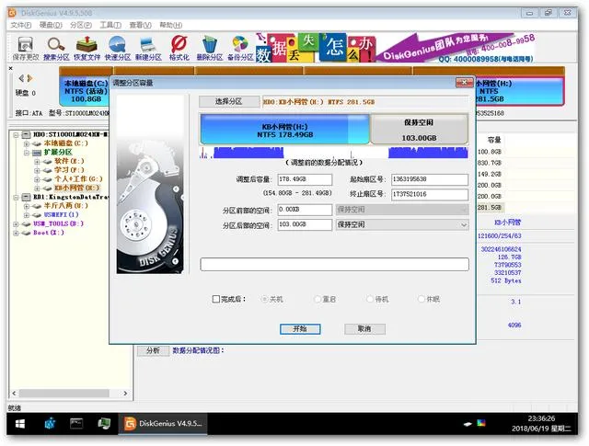Click the front space field 0.00KB
The width and height of the screenshot is (589, 446).
[x=305, y=210]
